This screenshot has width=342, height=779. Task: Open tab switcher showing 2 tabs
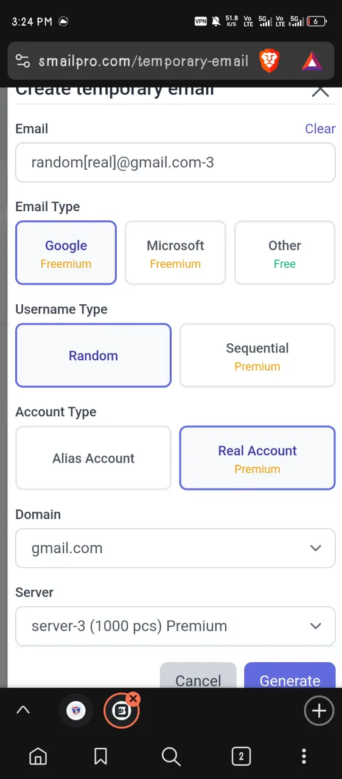click(x=241, y=756)
